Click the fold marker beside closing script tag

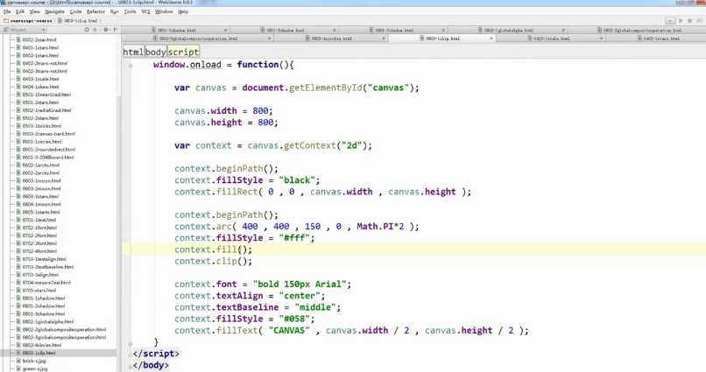131,354
